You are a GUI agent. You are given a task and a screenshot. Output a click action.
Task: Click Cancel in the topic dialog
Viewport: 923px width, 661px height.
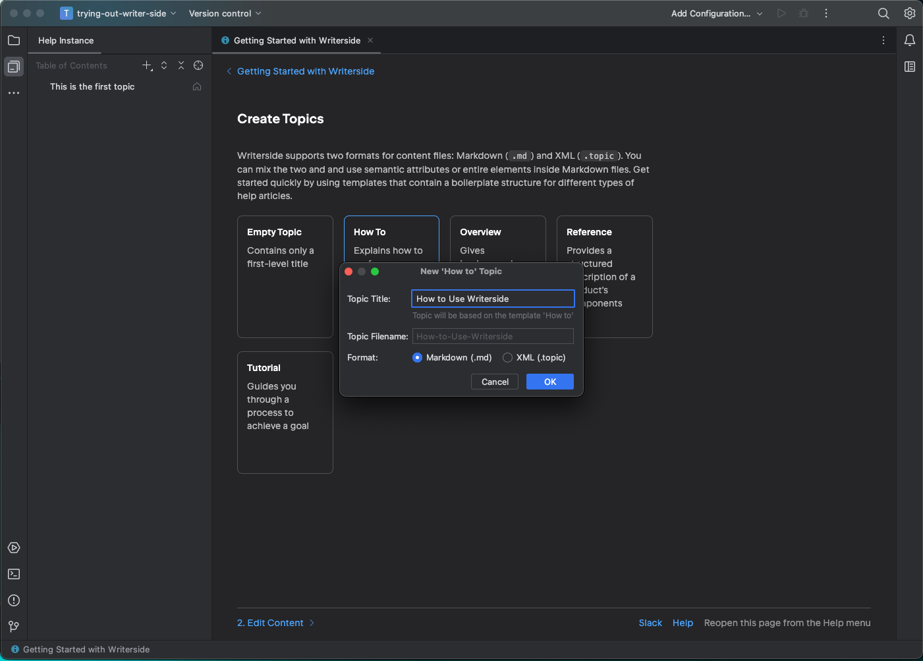[495, 382]
